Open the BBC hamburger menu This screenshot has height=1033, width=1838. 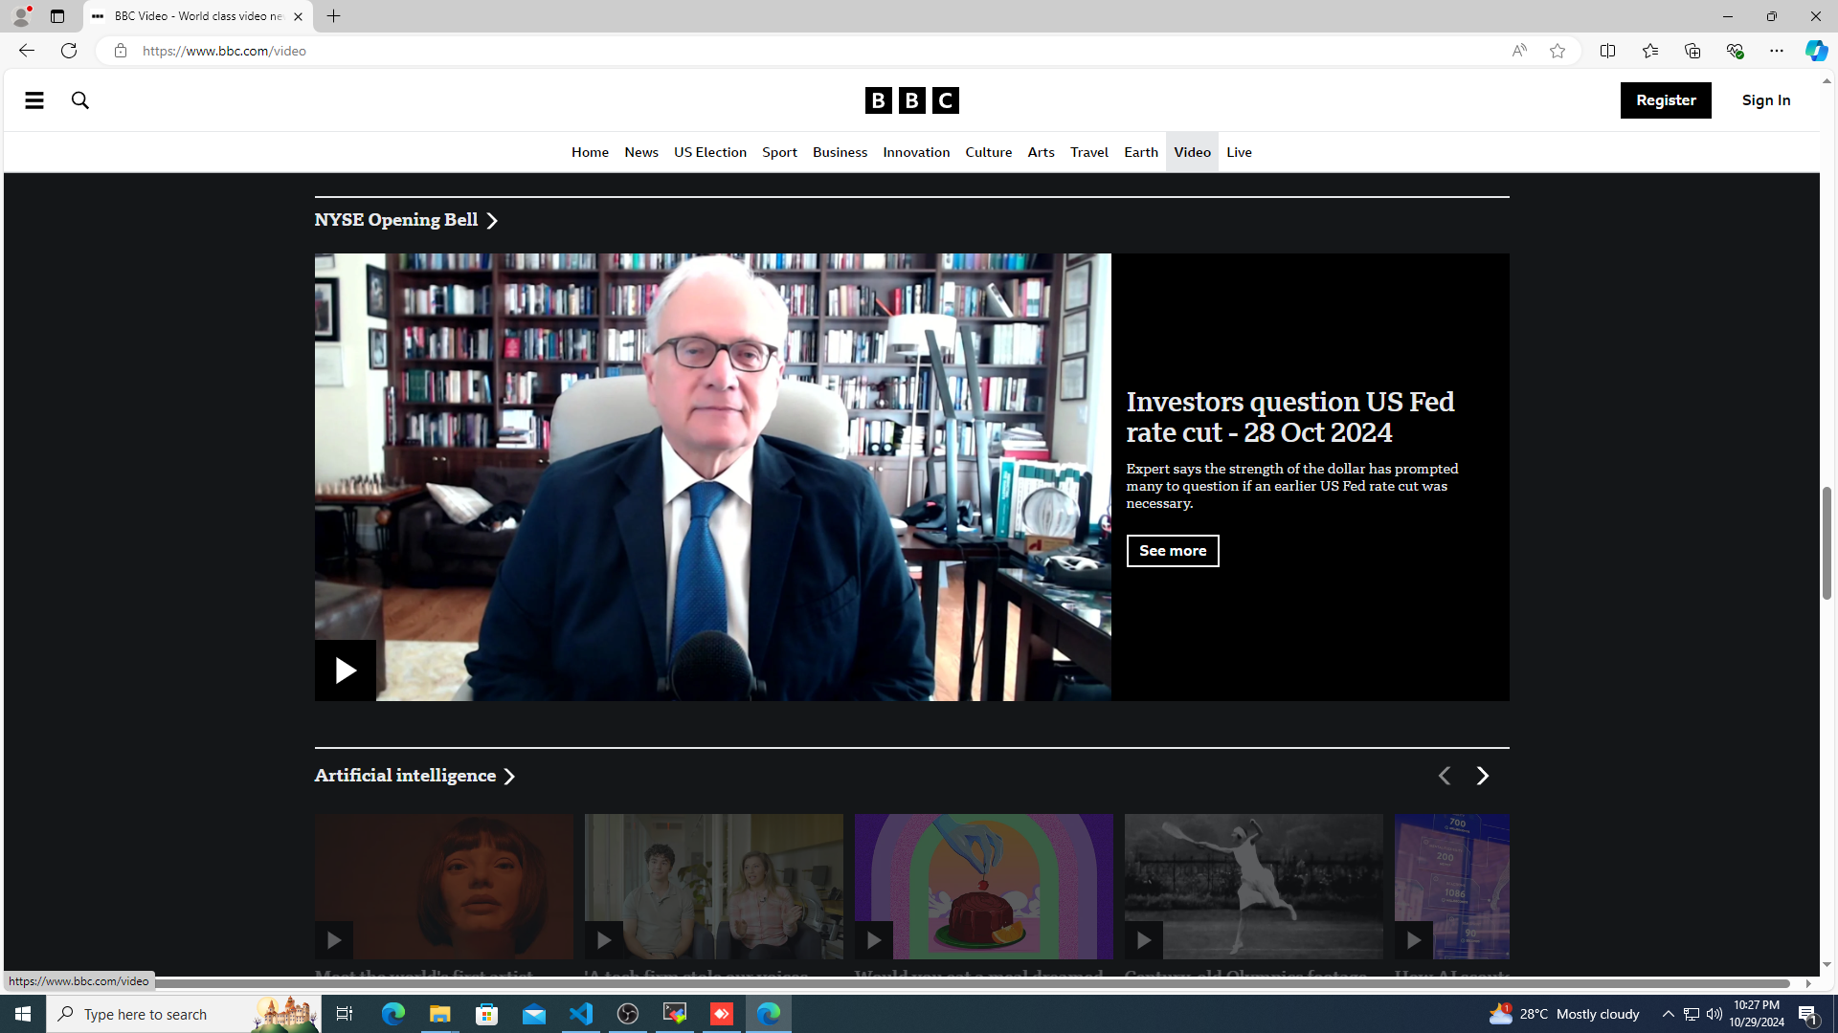tap(34, 100)
